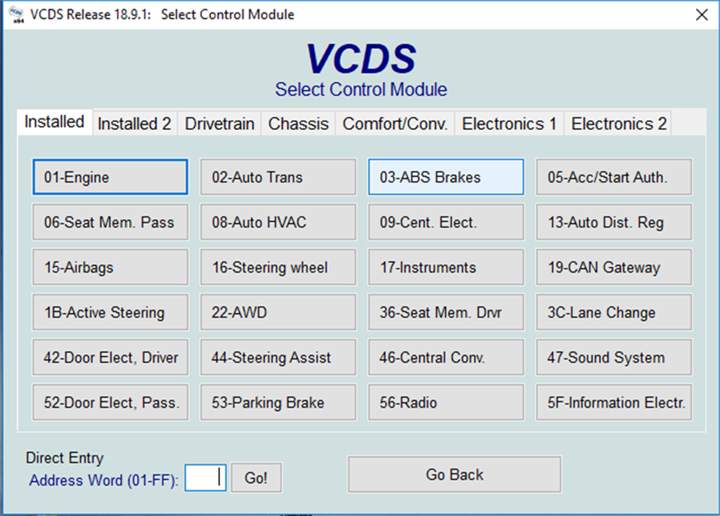Select 13-Auto Dist. Reg module

(614, 222)
